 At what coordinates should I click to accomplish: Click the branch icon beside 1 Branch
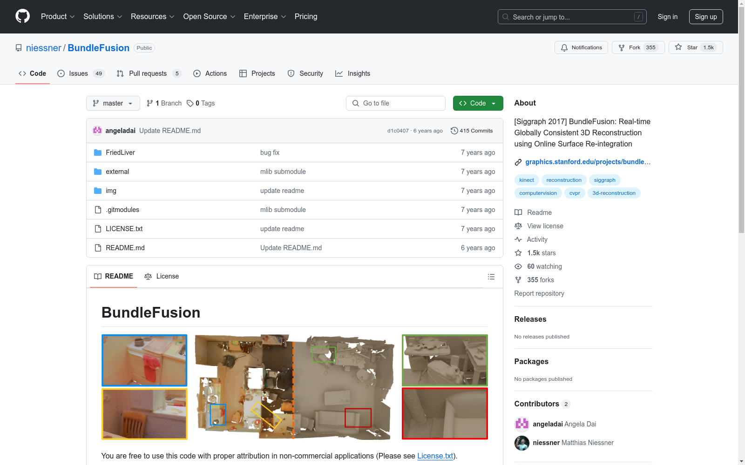[150, 103]
